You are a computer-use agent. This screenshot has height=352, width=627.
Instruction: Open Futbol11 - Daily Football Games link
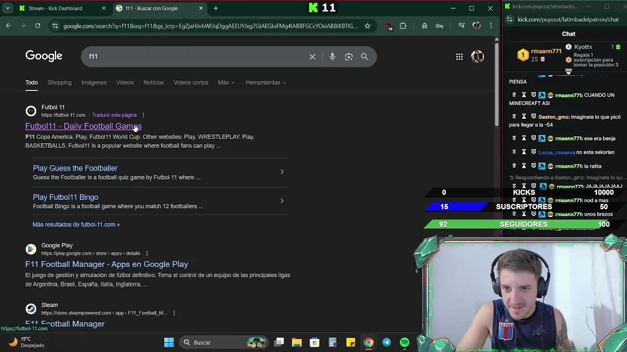(83, 126)
